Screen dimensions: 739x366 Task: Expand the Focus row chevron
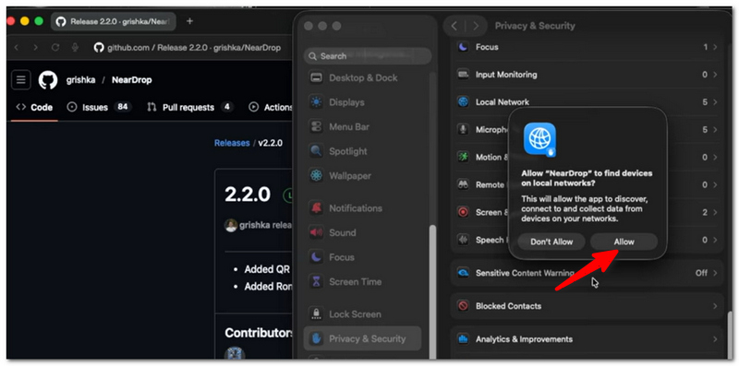(x=715, y=47)
